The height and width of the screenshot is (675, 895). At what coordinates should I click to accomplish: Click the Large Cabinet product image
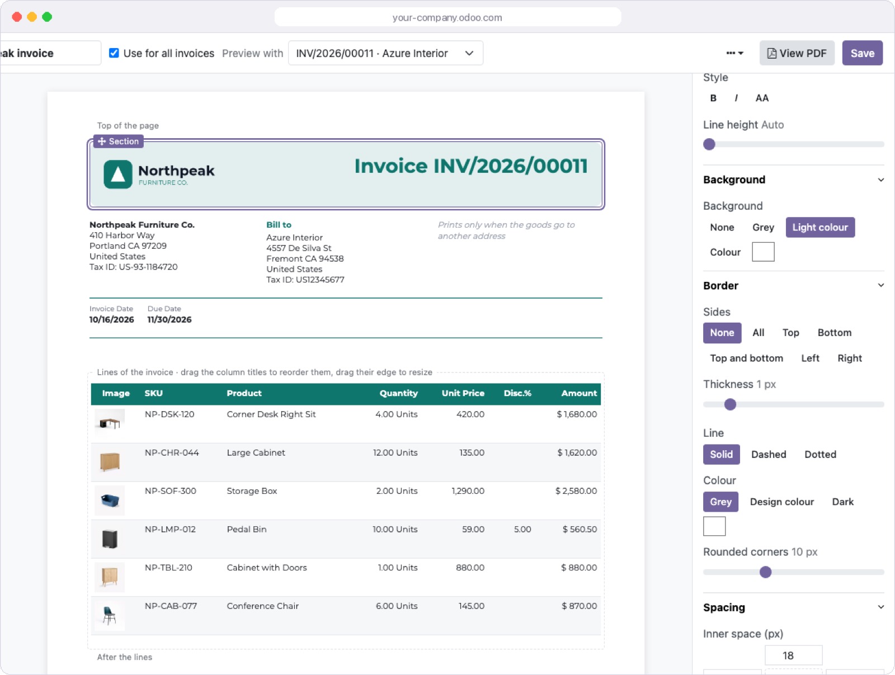[x=110, y=462]
